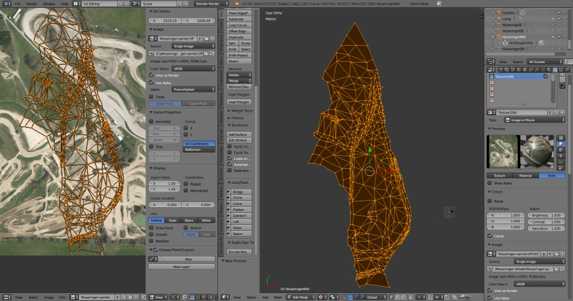This screenshot has height=301, width=573.
Task: Toggle Loops on checkbox in Bsurfaces
Action: (x=229, y=159)
